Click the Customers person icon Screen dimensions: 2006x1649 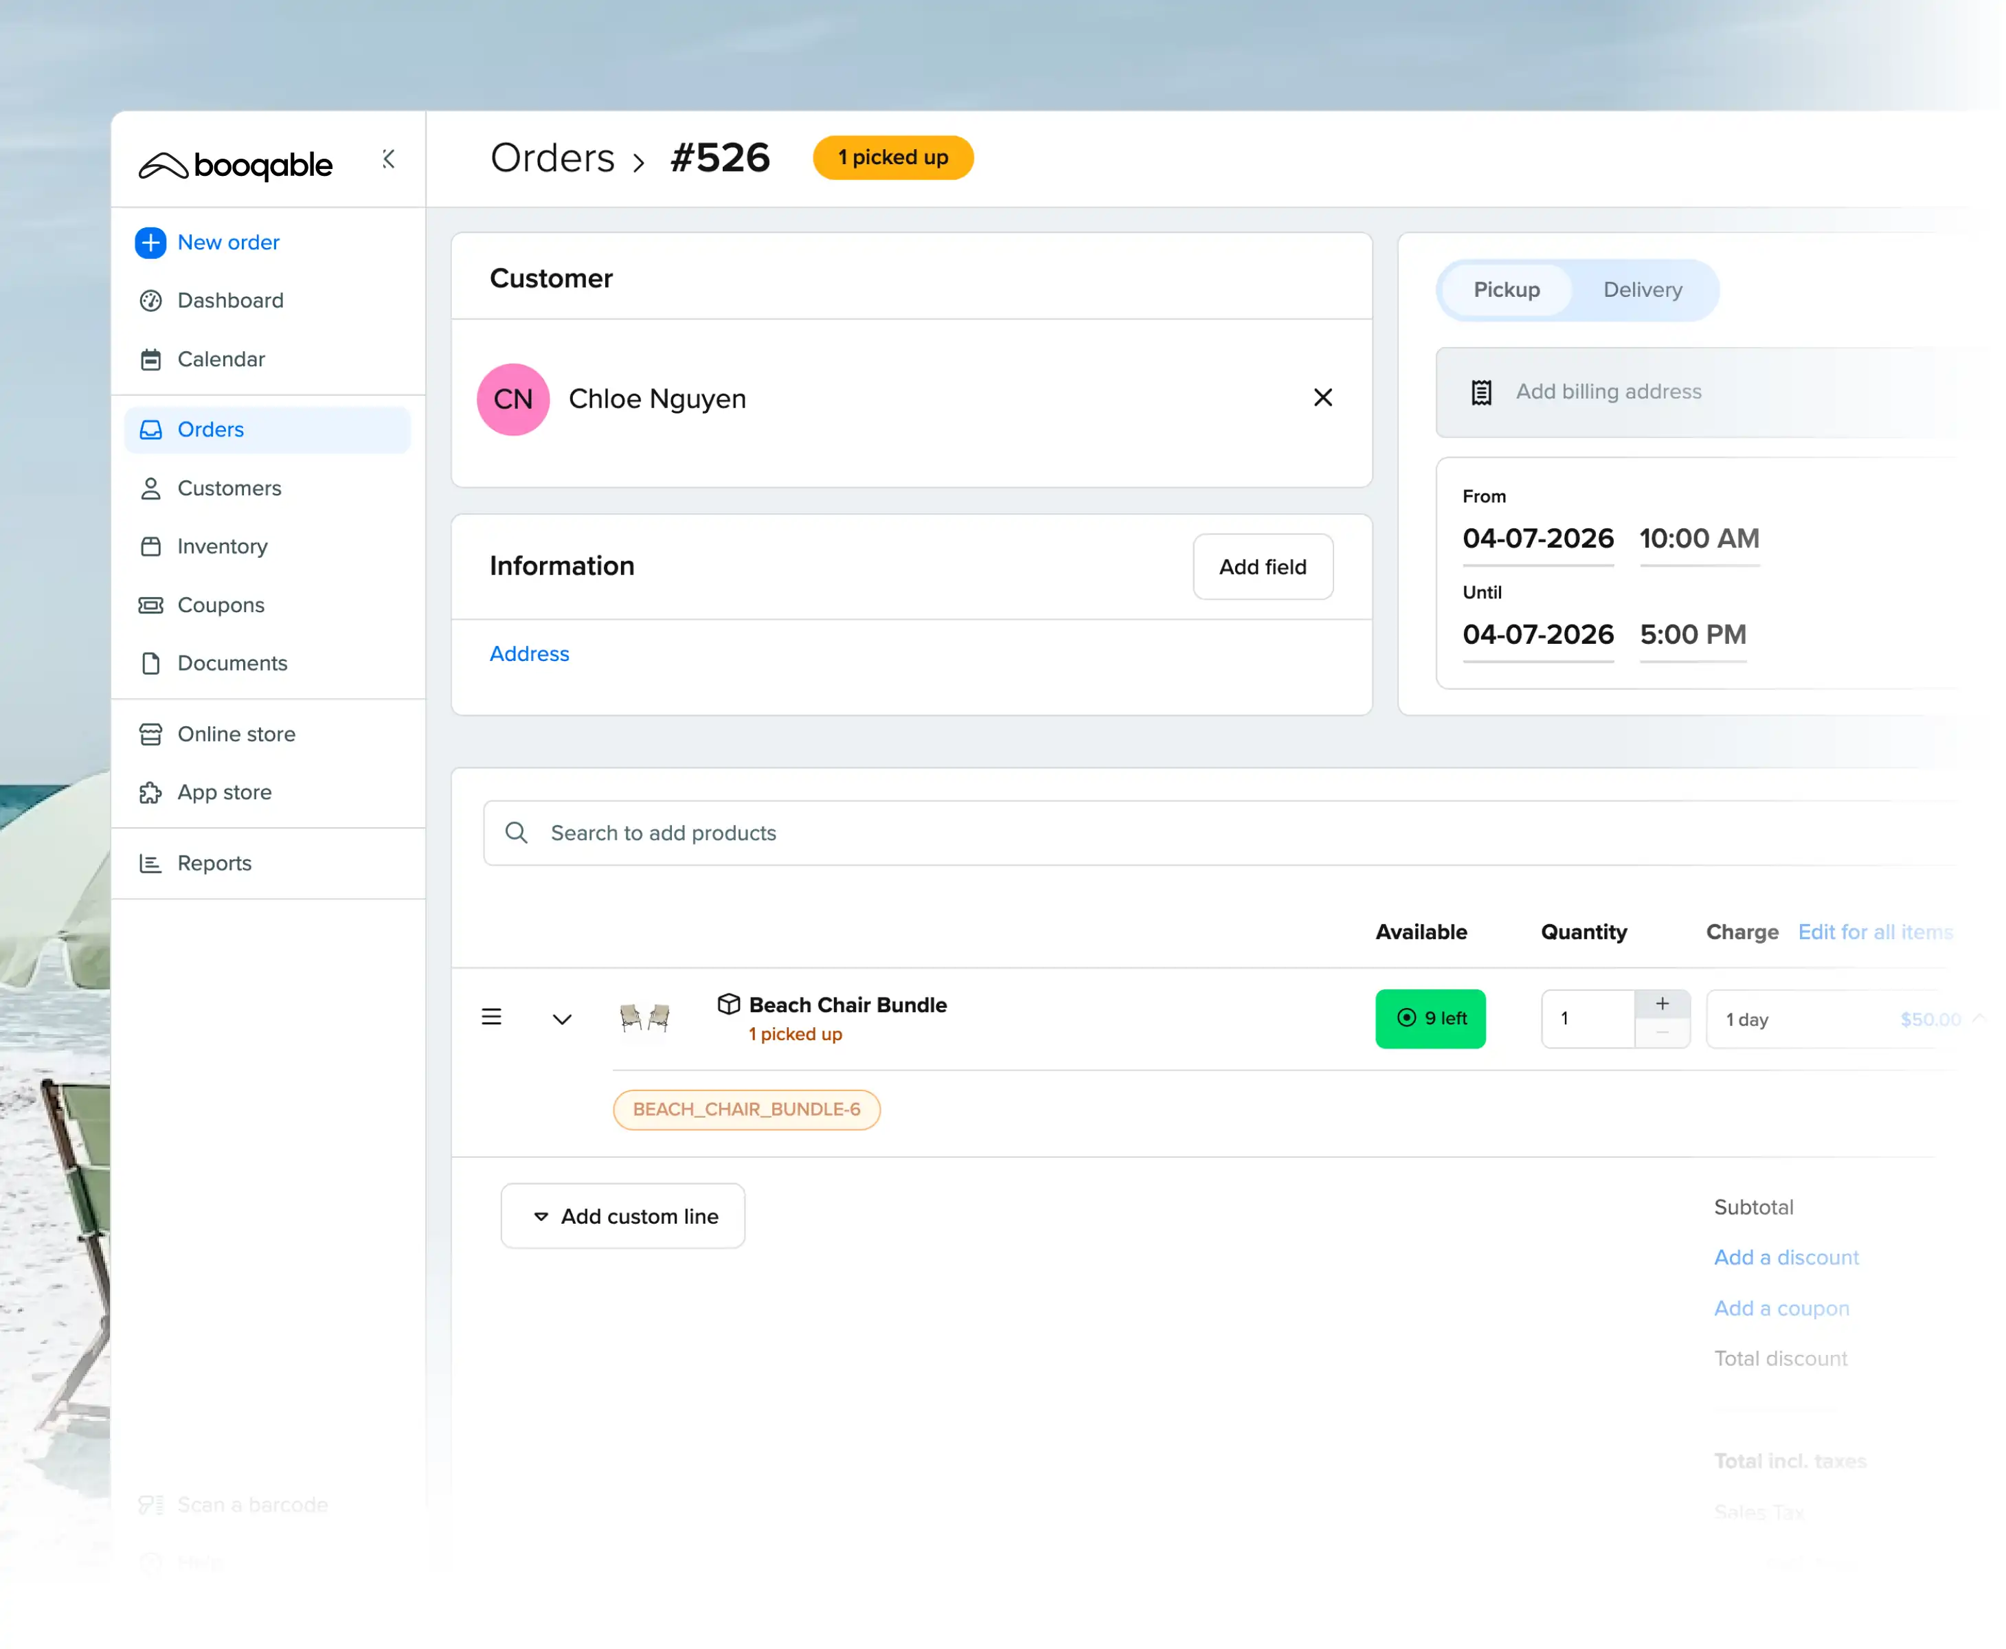(150, 489)
